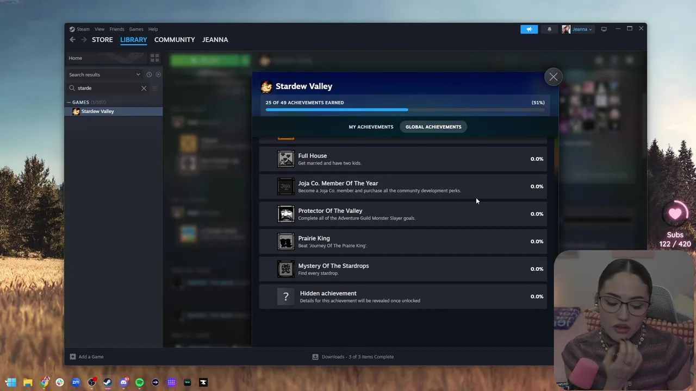This screenshot has width=696, height=391.
Task: Open the Friends menu
Action: (x=117, y=29)
